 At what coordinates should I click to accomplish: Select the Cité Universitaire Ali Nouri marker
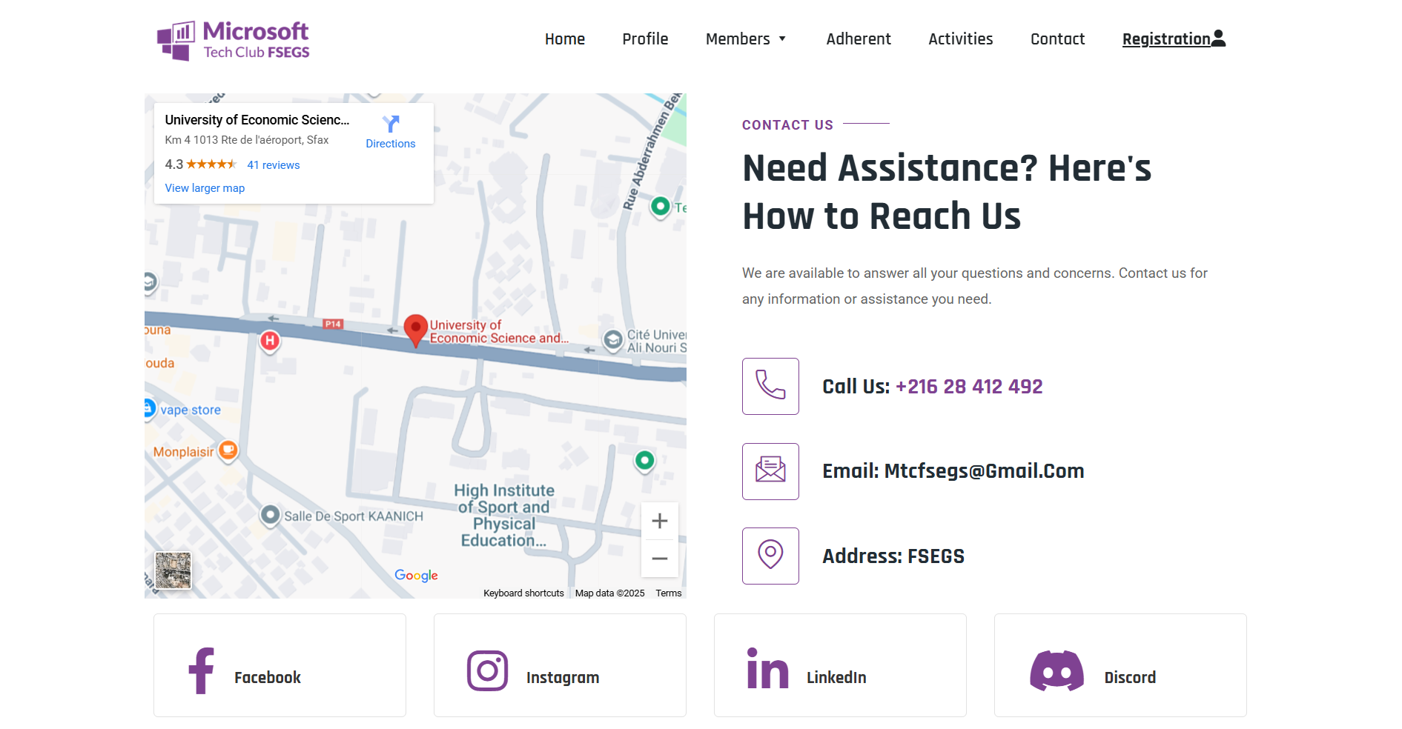point(613,340)
